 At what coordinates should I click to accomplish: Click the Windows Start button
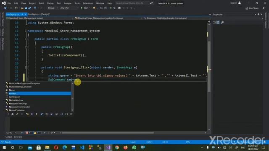4,147
